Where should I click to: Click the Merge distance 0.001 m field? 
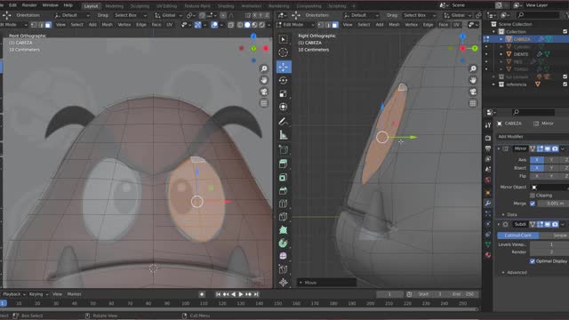553,204
